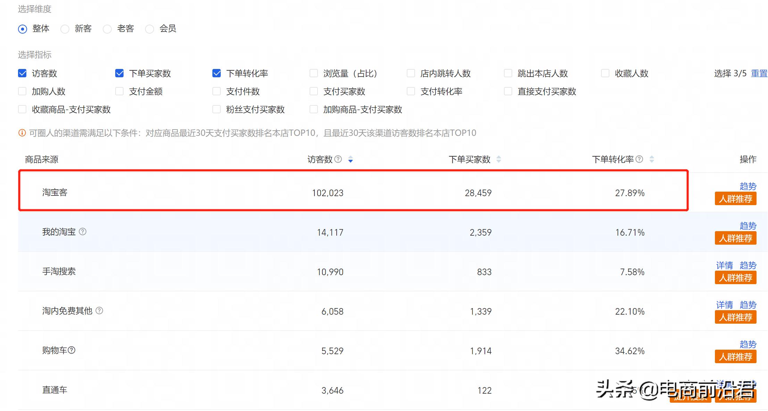Click the orange info icon before the条件 notice
Viewport: 768px width, 411px height.
coord(22,133)
